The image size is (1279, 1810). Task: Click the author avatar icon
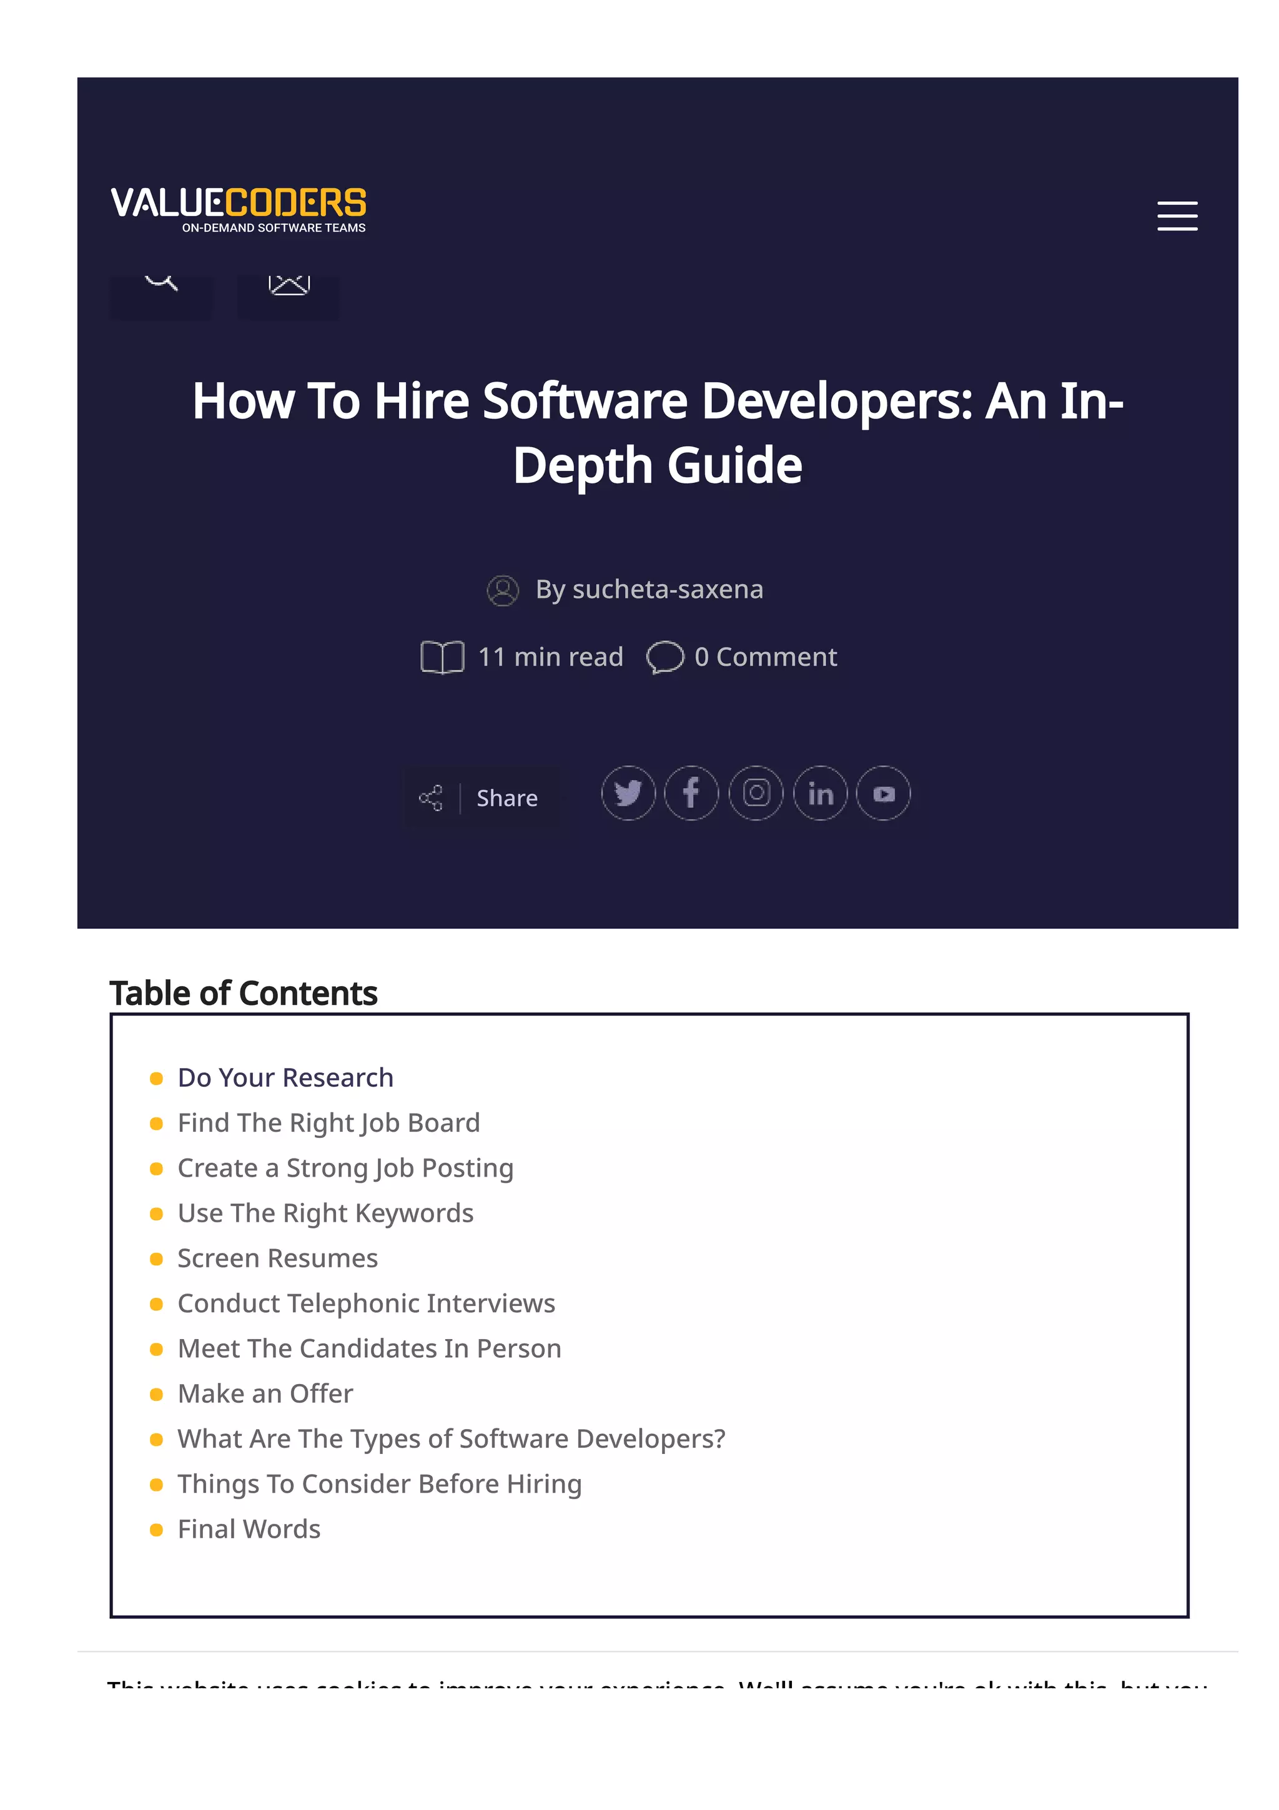pyautogui.click(x=503, y=590)
